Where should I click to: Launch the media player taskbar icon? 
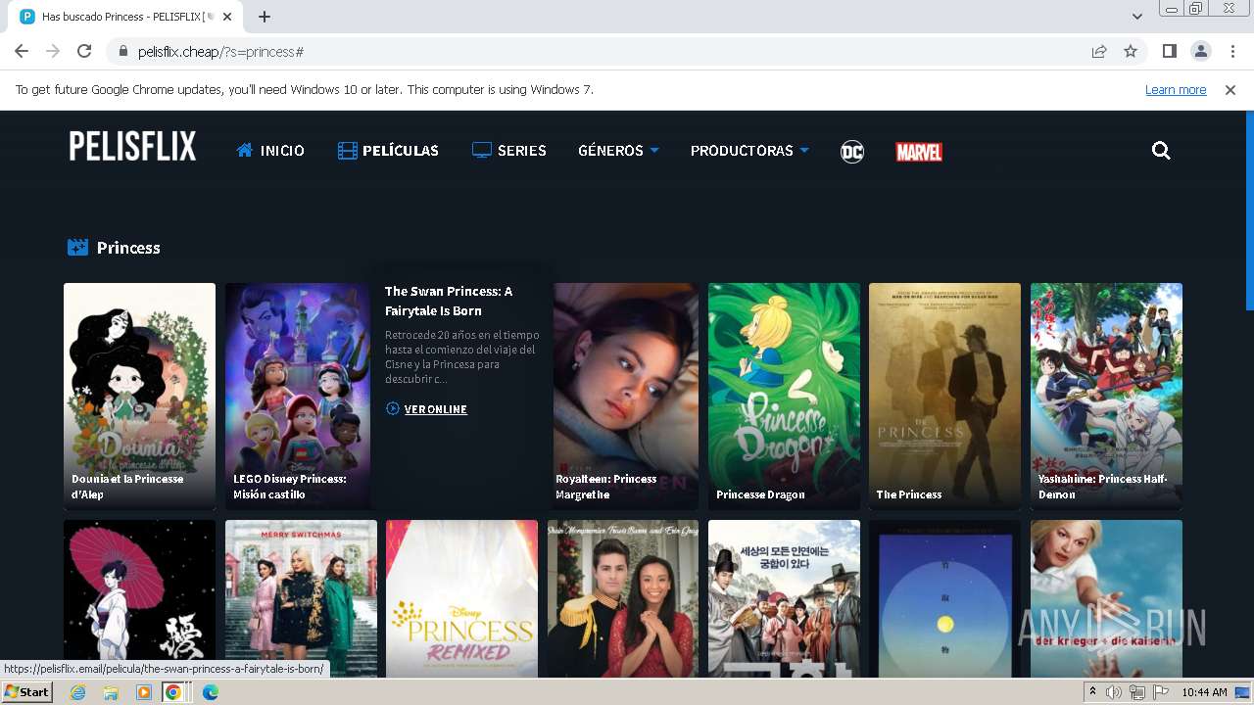click(x=144, y=692)
